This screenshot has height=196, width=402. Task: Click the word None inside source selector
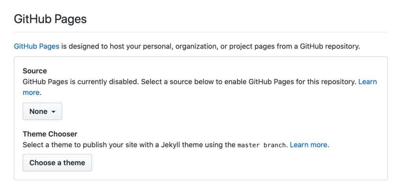pos(38,112)
